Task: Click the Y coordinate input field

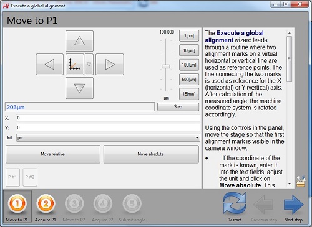Action: click(x=108, y=127)
